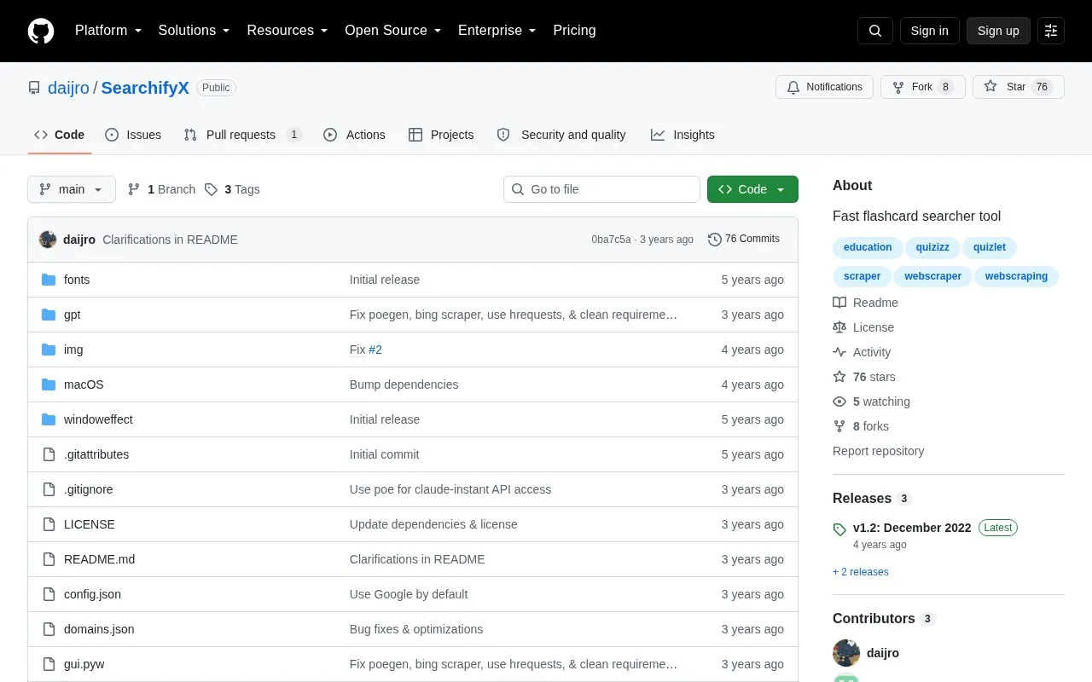Star the SearchifyX repository
1092x682 pixels.
(1019, 87)
